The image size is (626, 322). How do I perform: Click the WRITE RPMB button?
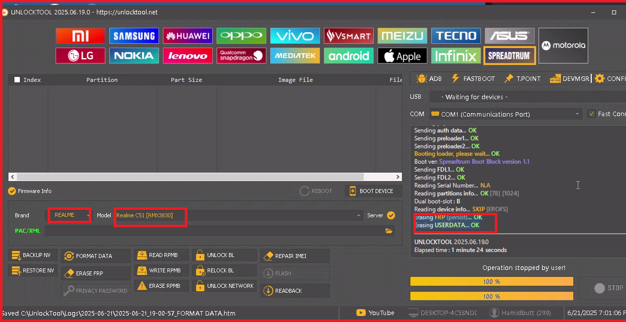(x=161, y=270)
